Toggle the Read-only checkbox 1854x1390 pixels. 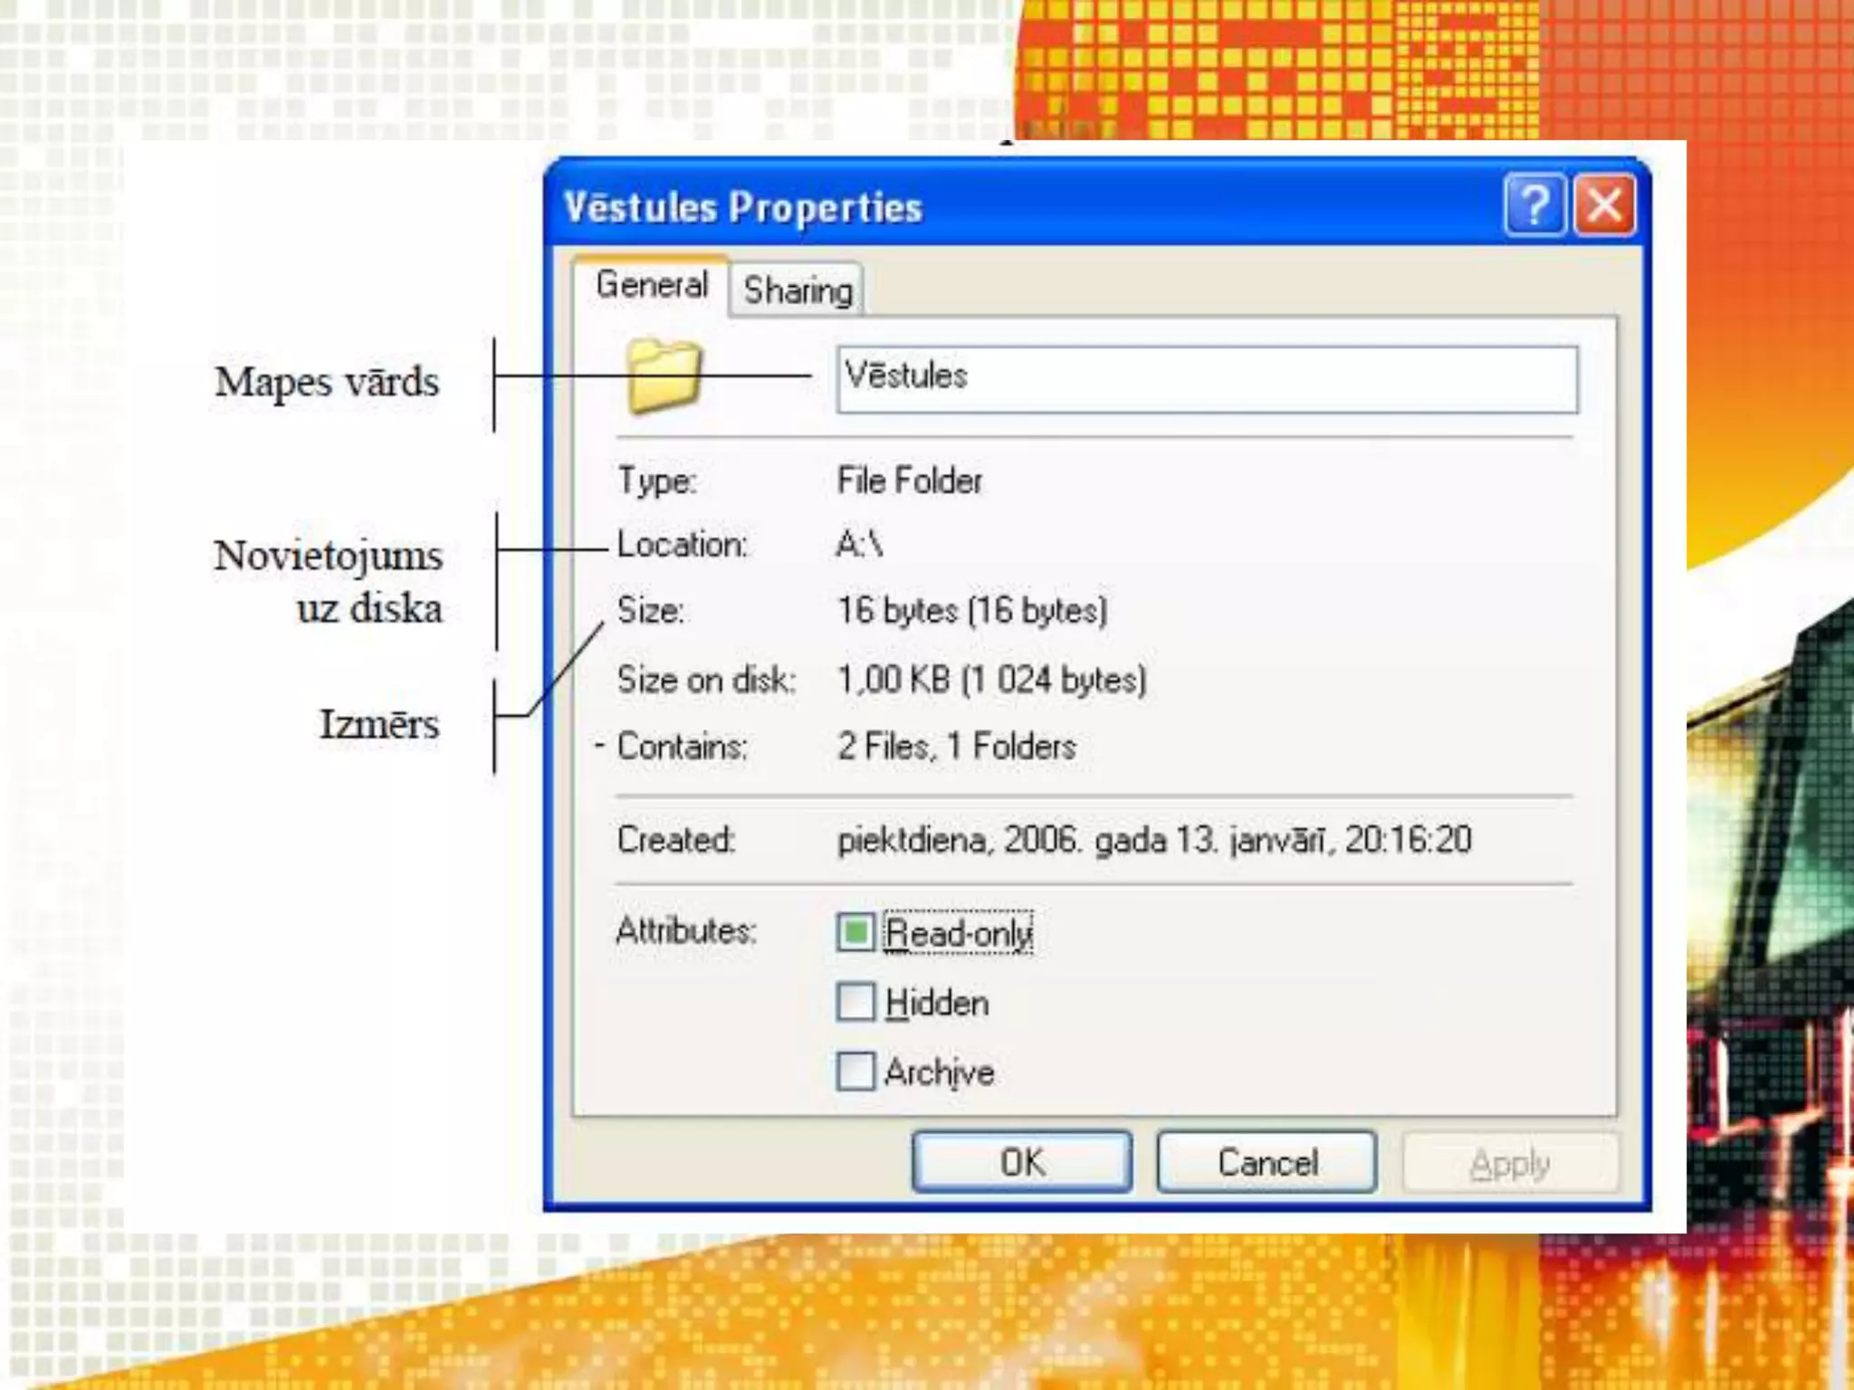coord(855,932)
